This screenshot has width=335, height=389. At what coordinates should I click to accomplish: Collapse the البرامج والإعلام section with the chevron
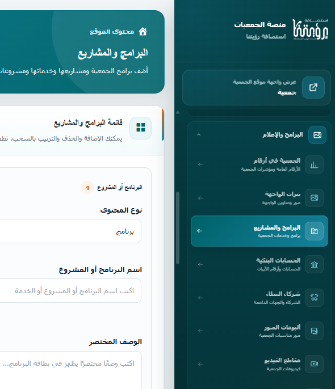(199, 135)
